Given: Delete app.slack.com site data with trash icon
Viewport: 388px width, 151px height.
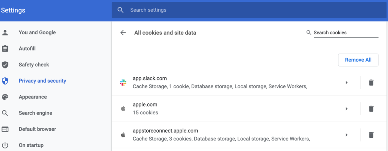Looking at the screenshot, I should [x=371, y=82].
